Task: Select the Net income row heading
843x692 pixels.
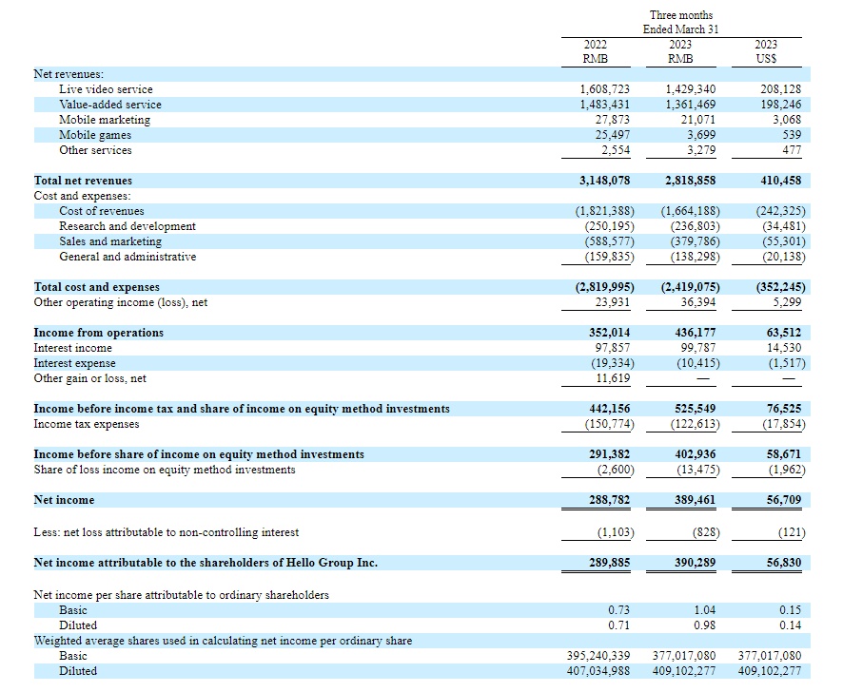Action: click(64, 500)
